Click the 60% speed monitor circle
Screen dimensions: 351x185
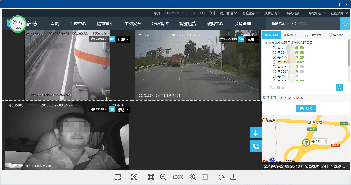(x=17, y=24)
